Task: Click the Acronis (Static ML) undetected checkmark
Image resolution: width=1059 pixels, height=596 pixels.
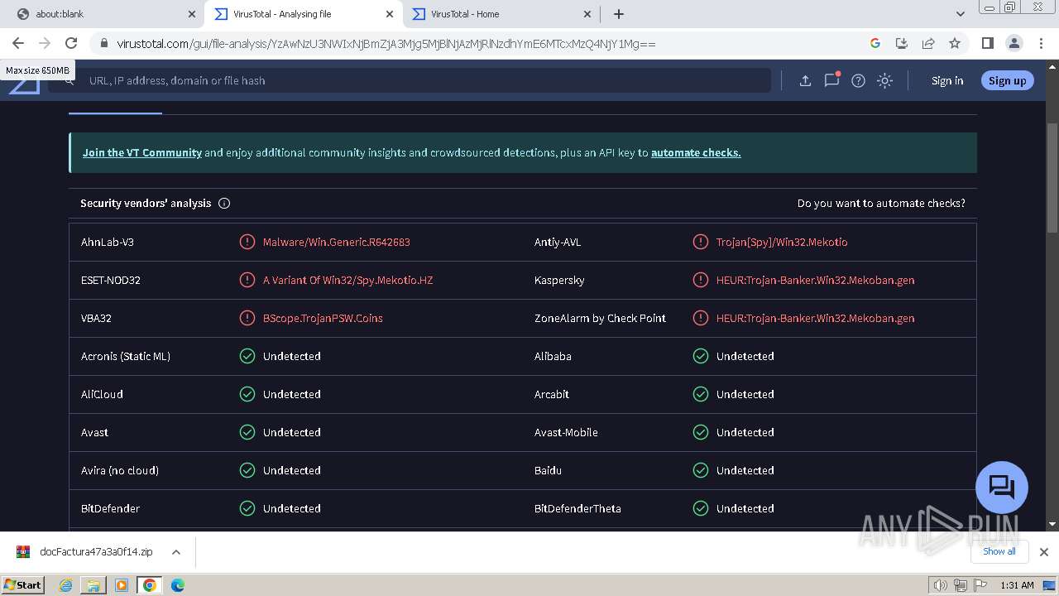Action: click(247, 356)
